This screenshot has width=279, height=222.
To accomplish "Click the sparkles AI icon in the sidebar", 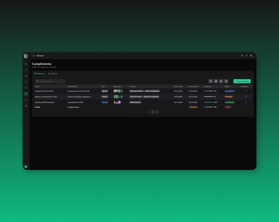I will (x=26, y=70).
